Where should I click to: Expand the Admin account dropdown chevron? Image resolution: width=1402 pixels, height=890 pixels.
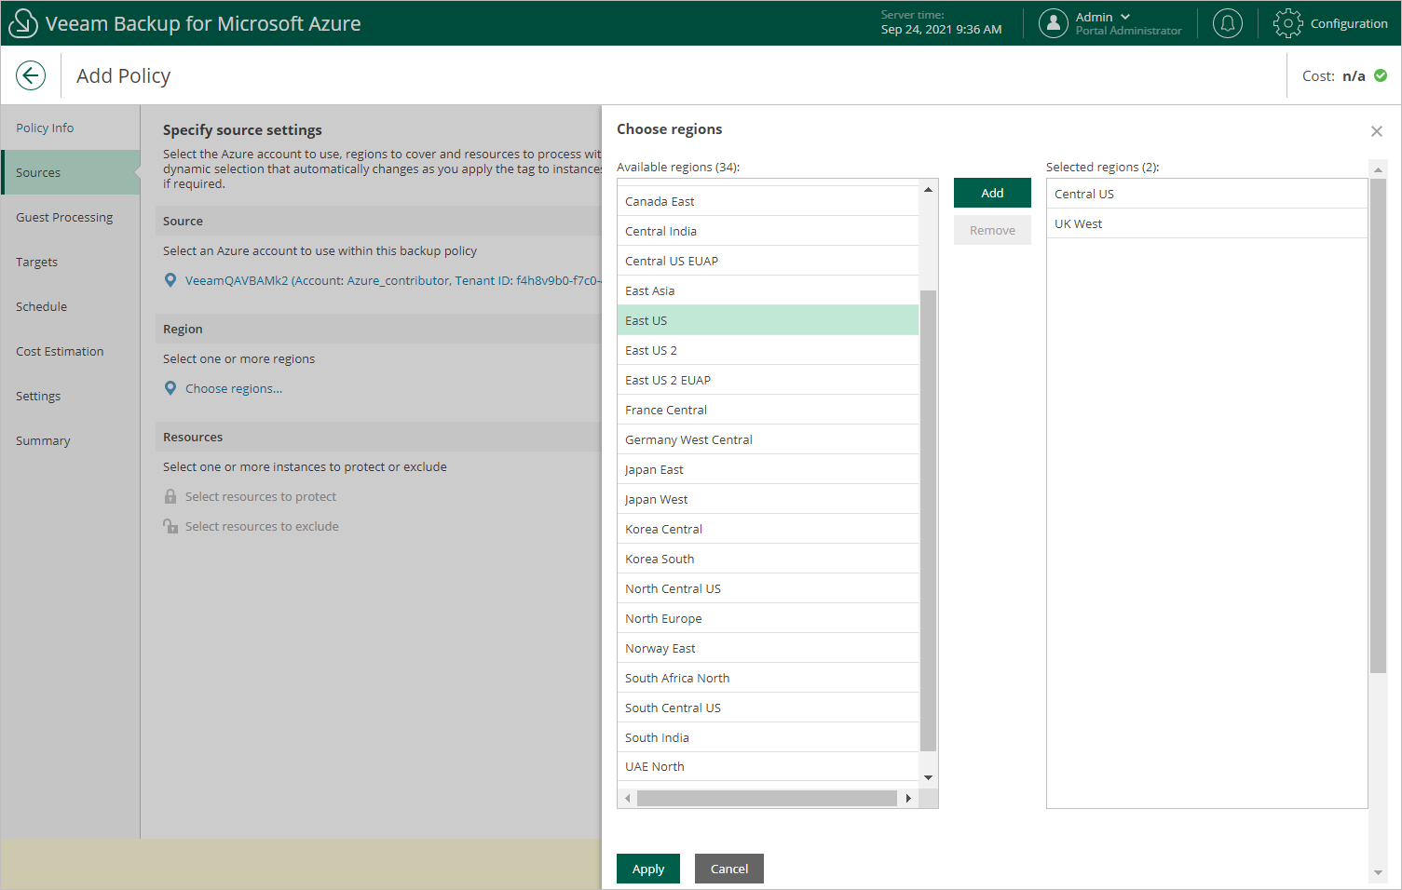(1125, 17)
